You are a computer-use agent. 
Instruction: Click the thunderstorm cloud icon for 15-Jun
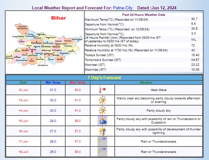(x=102, y=121)
